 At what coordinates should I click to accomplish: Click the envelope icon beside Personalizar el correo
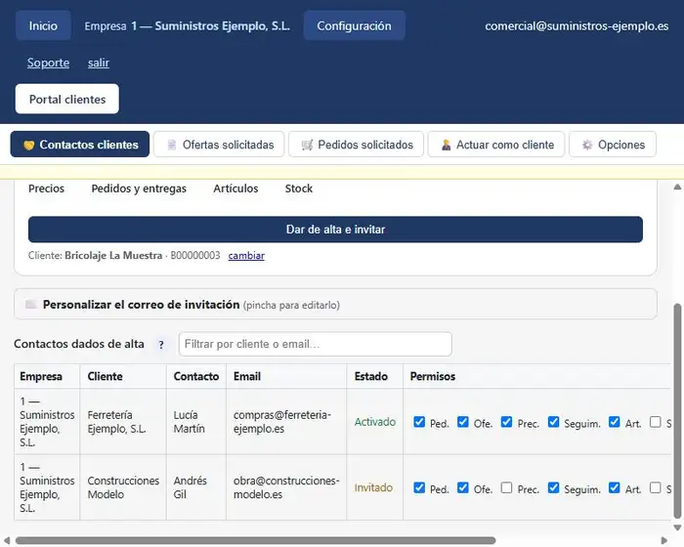point(30,304)
